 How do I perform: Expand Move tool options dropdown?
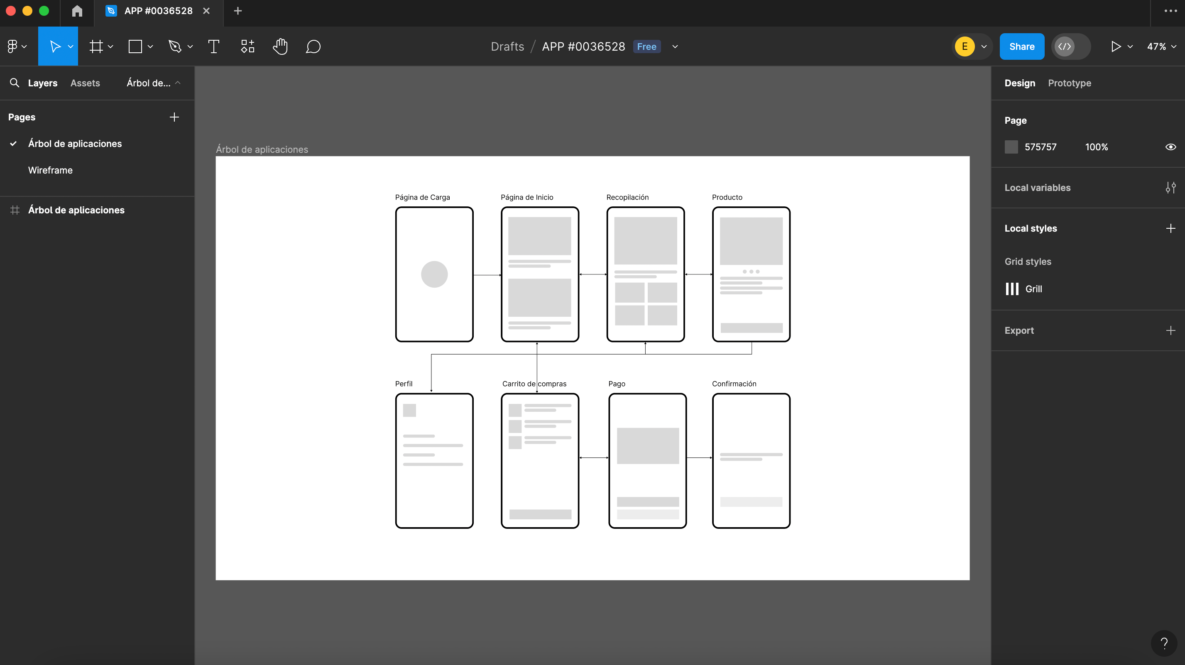click(71, 46)
